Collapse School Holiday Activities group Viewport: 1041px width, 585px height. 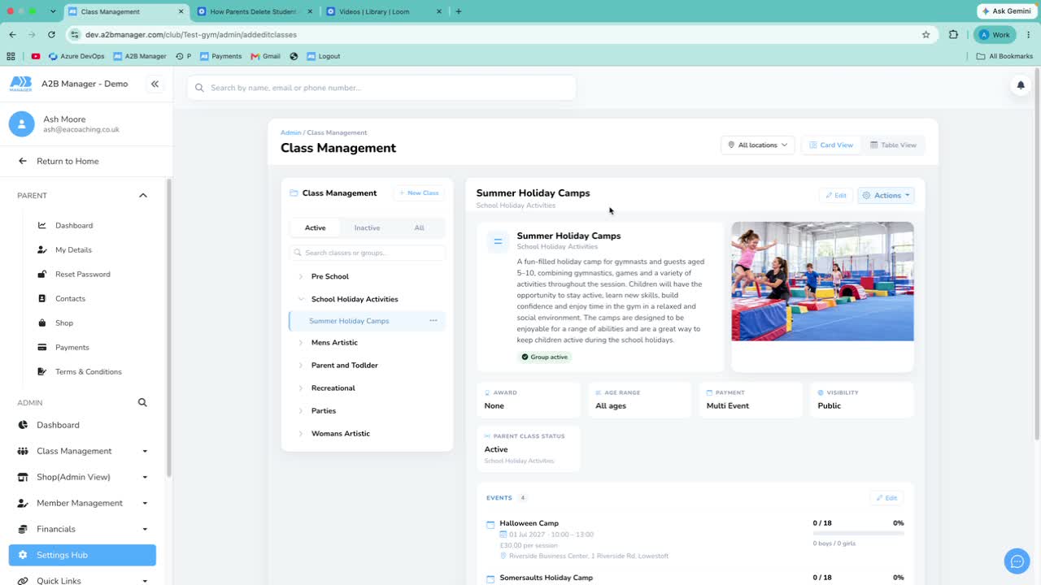click(x=301, y=299)
